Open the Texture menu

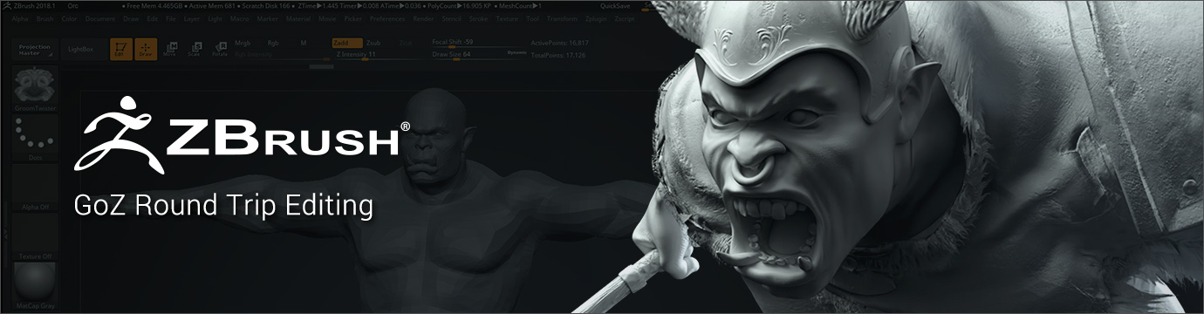508,19
